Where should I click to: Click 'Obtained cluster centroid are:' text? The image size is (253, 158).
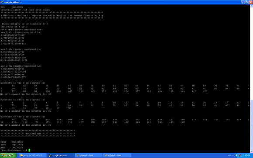pyautogui.click(x=21, y=30)
